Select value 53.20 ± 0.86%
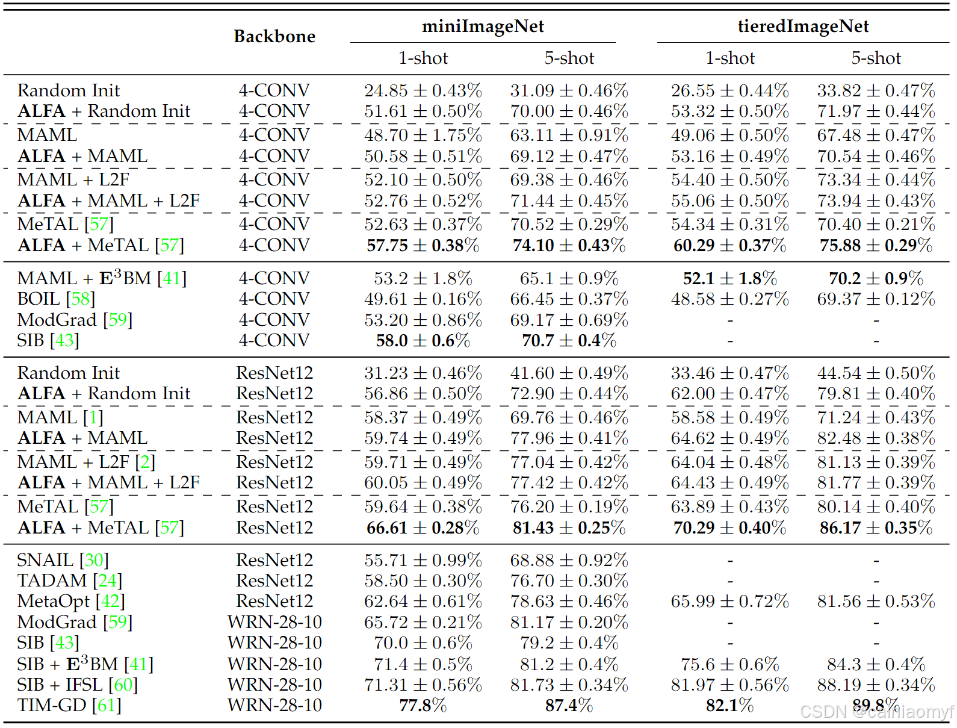The image size is (957, 728). pos(423,320)
